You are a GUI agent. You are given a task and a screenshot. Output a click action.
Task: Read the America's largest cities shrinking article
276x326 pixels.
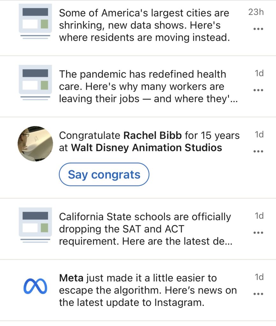point(144,25)
